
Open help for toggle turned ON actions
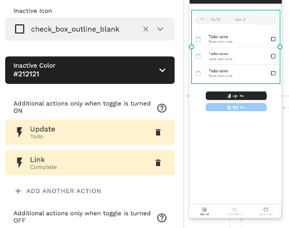click(x=162, y=108)
